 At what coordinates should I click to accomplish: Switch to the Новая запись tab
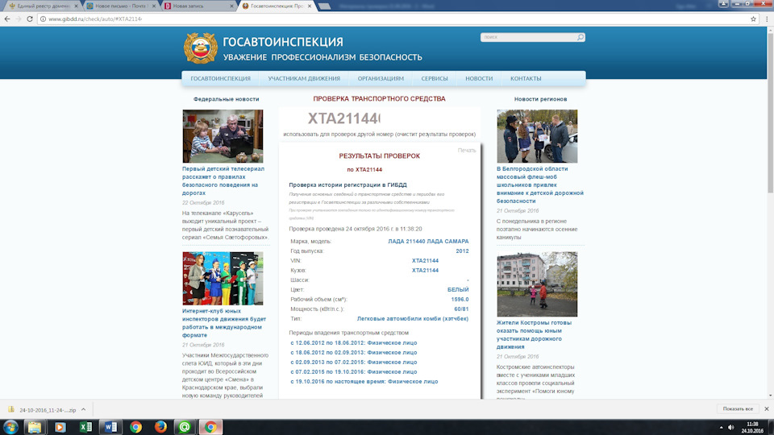pyautogui.click(x=199, y=6)
